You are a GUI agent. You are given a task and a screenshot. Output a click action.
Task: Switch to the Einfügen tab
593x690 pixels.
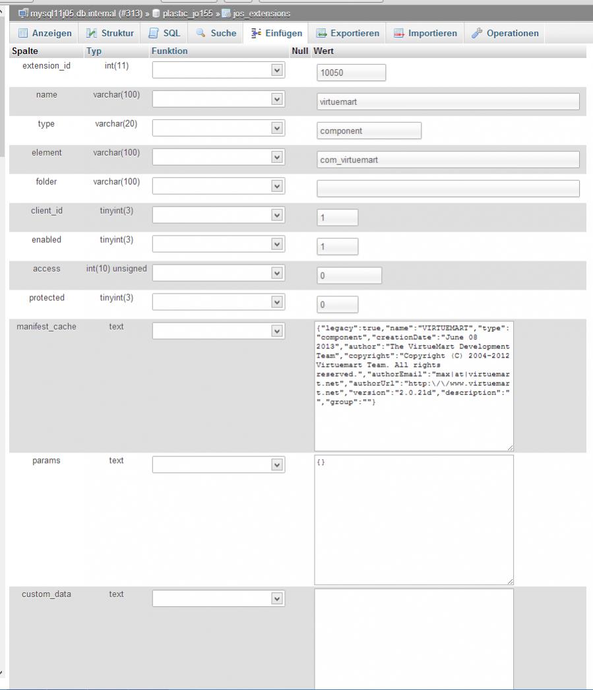[x=276, y=34]
